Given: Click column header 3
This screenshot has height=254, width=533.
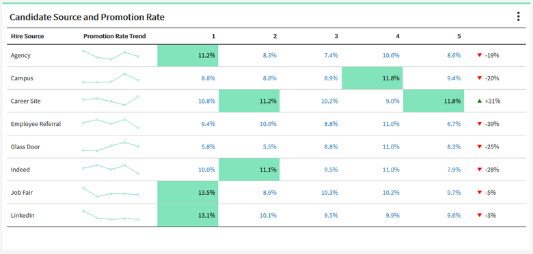Looking at the screenshot, I should [336, 36].
